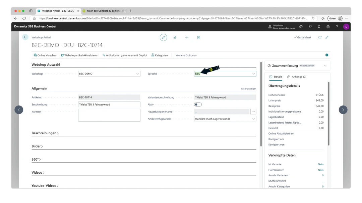This screenshot has height=203, width=362.
Task: Click Webshopartikel Aktualisieren
Action: [79, 55]
